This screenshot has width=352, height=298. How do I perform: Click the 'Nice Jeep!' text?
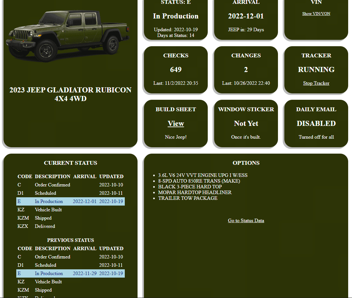176,137
